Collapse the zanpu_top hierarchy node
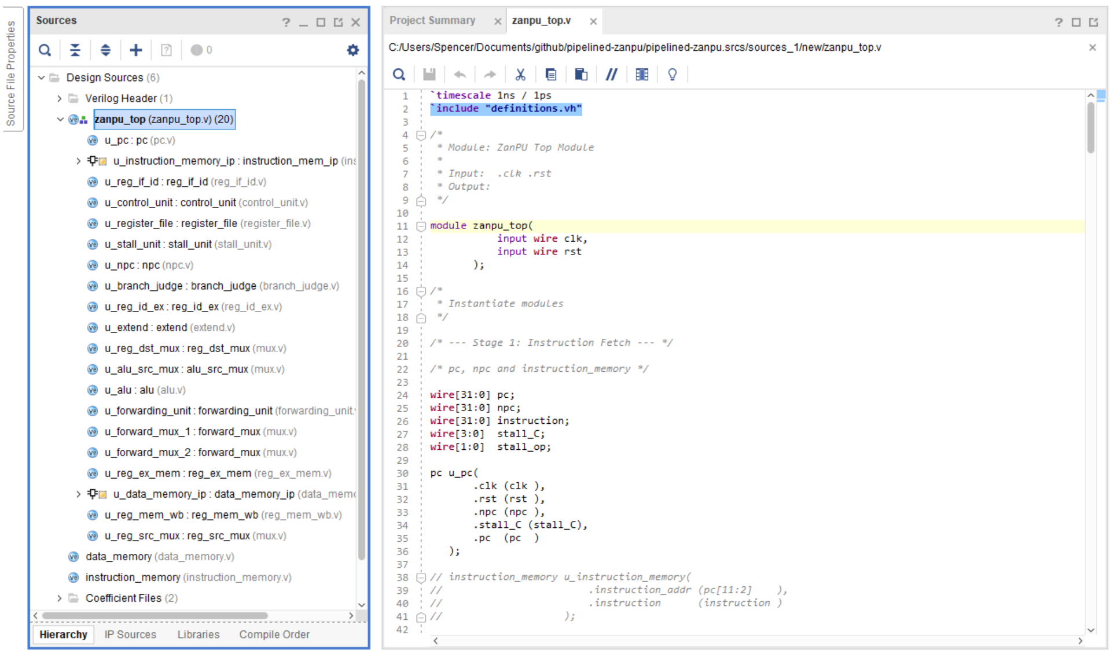This screenshot has height=651, width=1117. (60, 120)
